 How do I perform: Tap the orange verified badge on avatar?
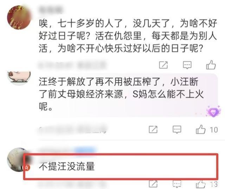(x=27, y=168)
